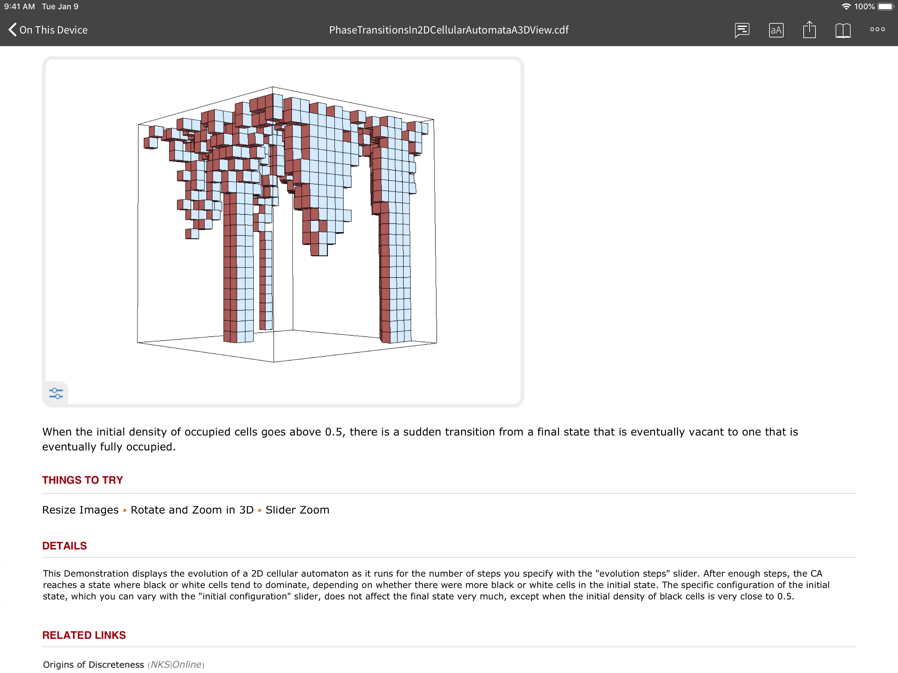Viewport: 898px width, 673px height.
Task: Open the comments annotation icon
Action: (x=742, y=30)
